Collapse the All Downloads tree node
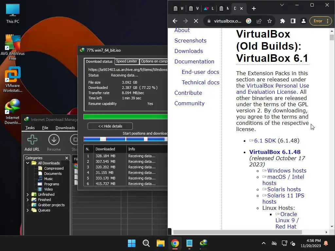The width and height of the screenshot is (335, 251). pyautogui.click(x=27, y=163)
